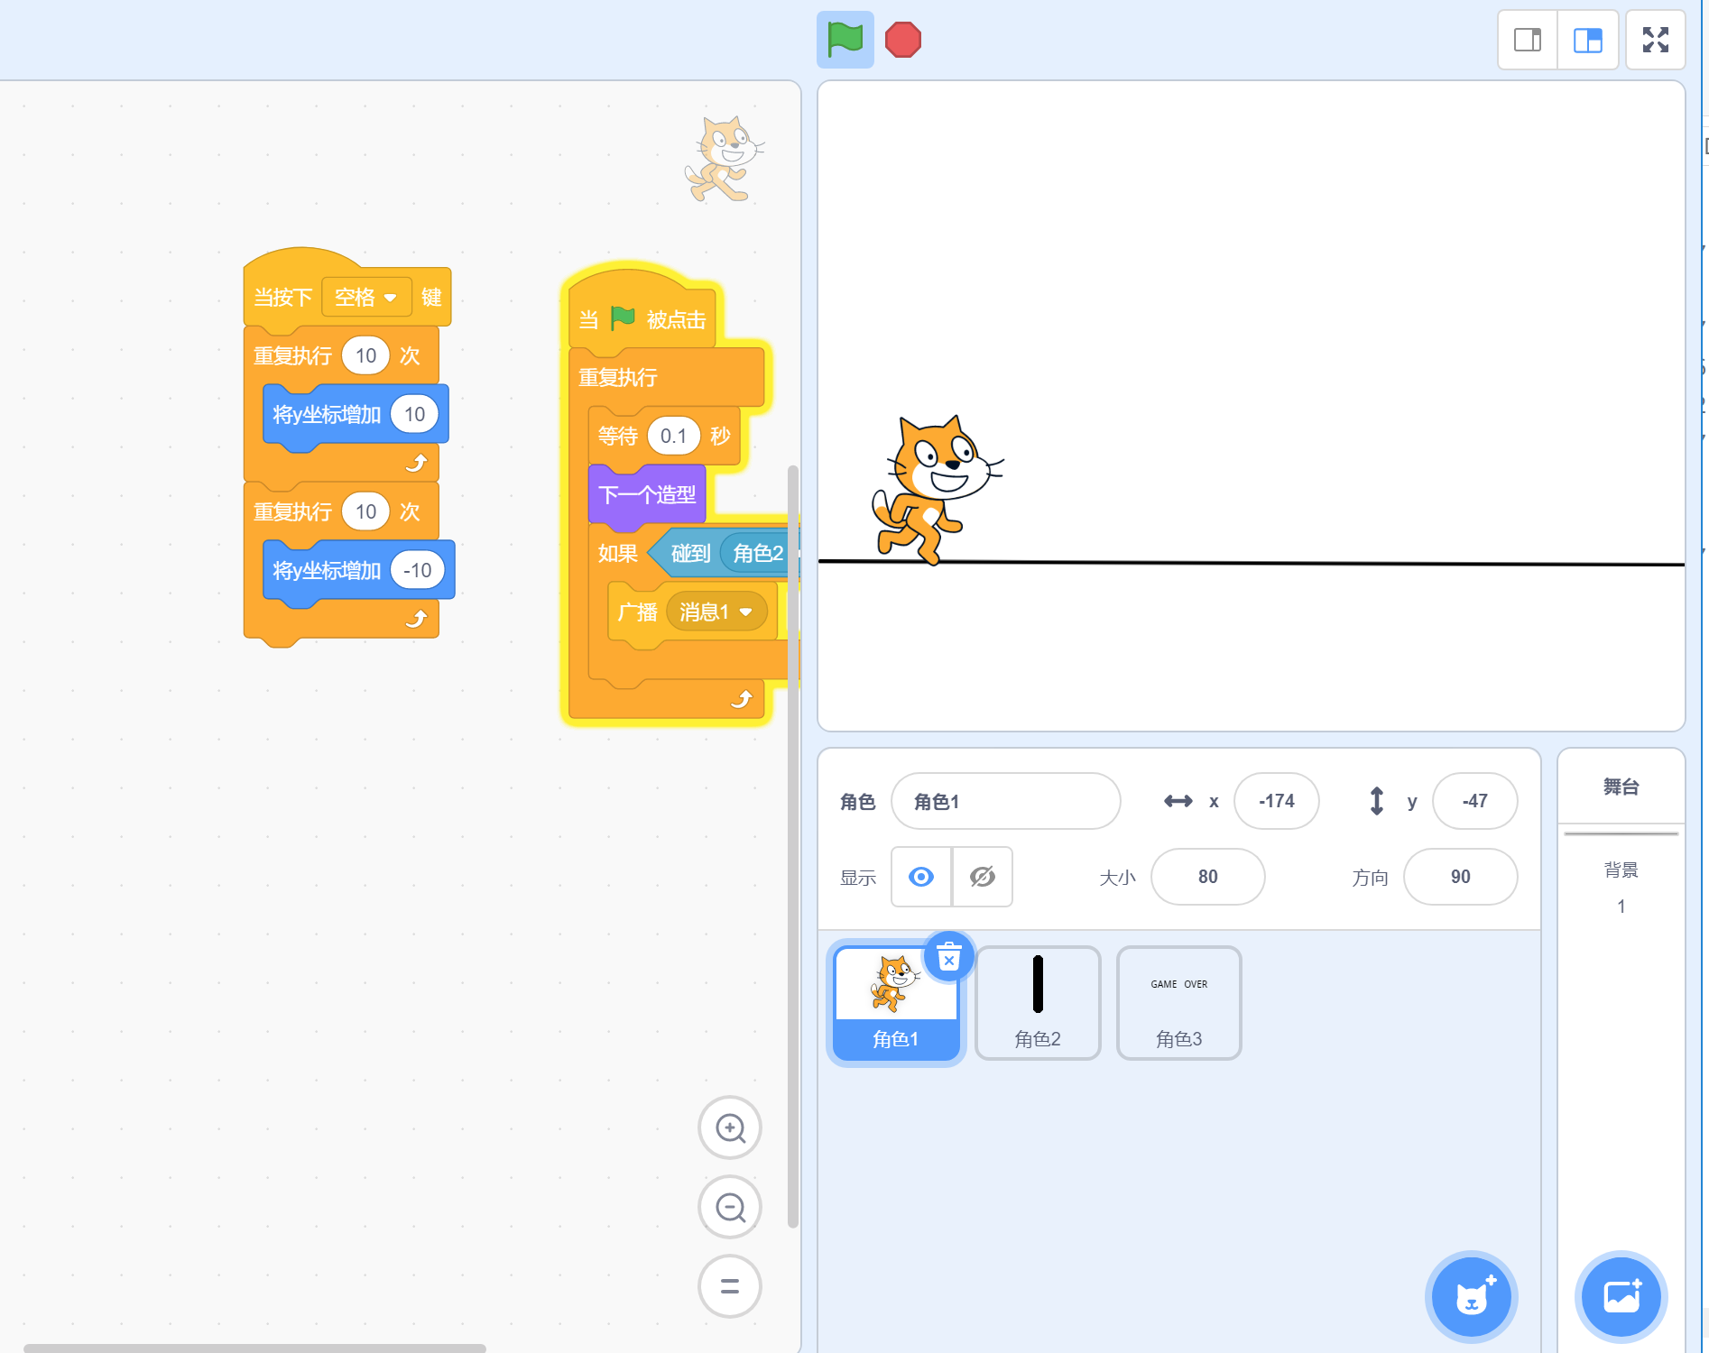
Task: Click the 如果 condition block label
Action: coord(617,553)
